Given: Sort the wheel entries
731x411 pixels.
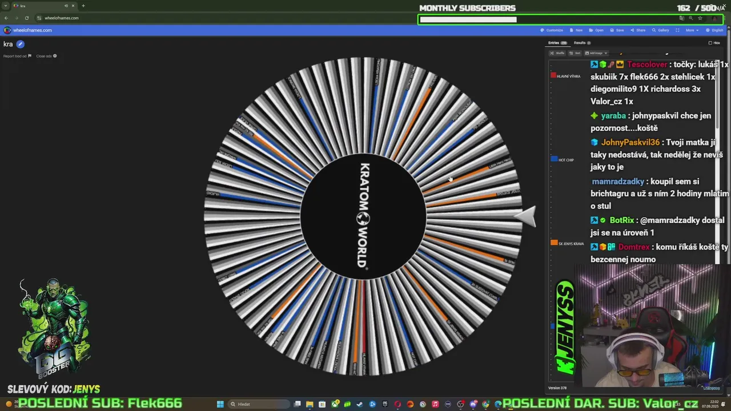Looking at the screenshot, I should pyautogui.click(x=575, y=53).
